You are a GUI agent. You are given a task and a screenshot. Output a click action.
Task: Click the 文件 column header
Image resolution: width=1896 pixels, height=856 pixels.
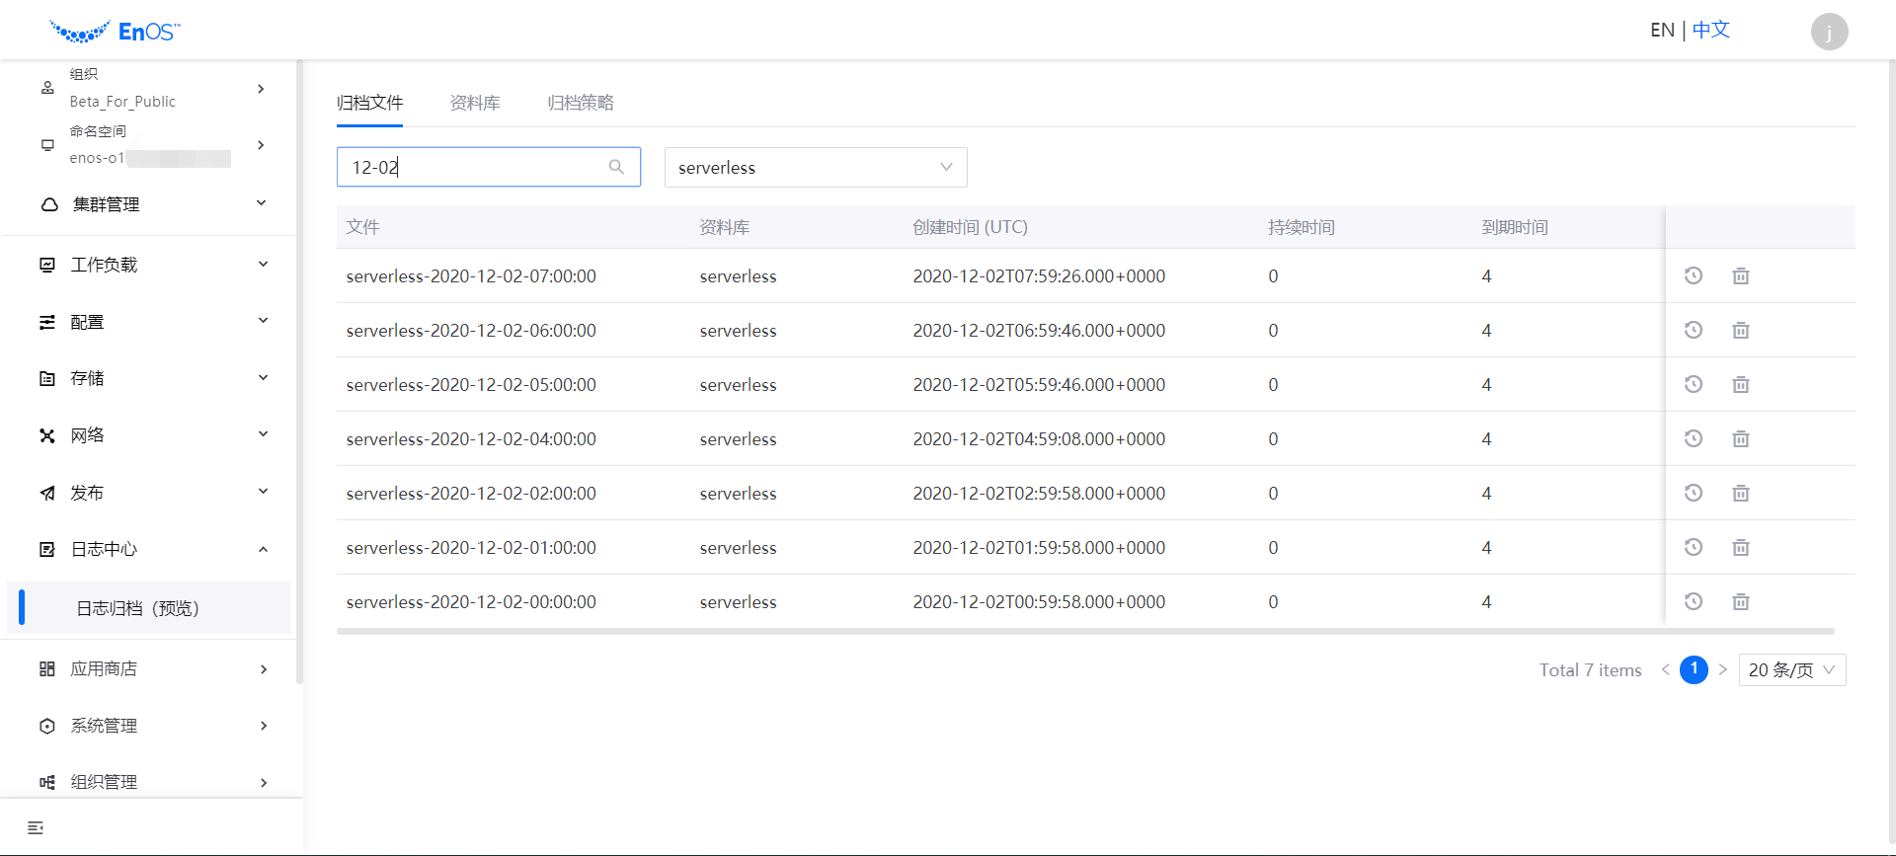click(362, 227)
